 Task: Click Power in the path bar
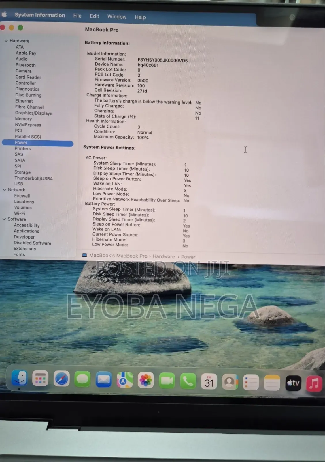coord(188,257)
